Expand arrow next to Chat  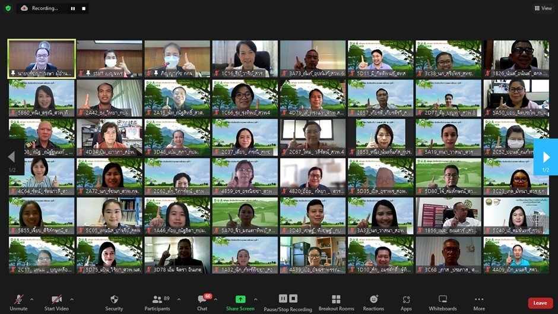[215, 299]
